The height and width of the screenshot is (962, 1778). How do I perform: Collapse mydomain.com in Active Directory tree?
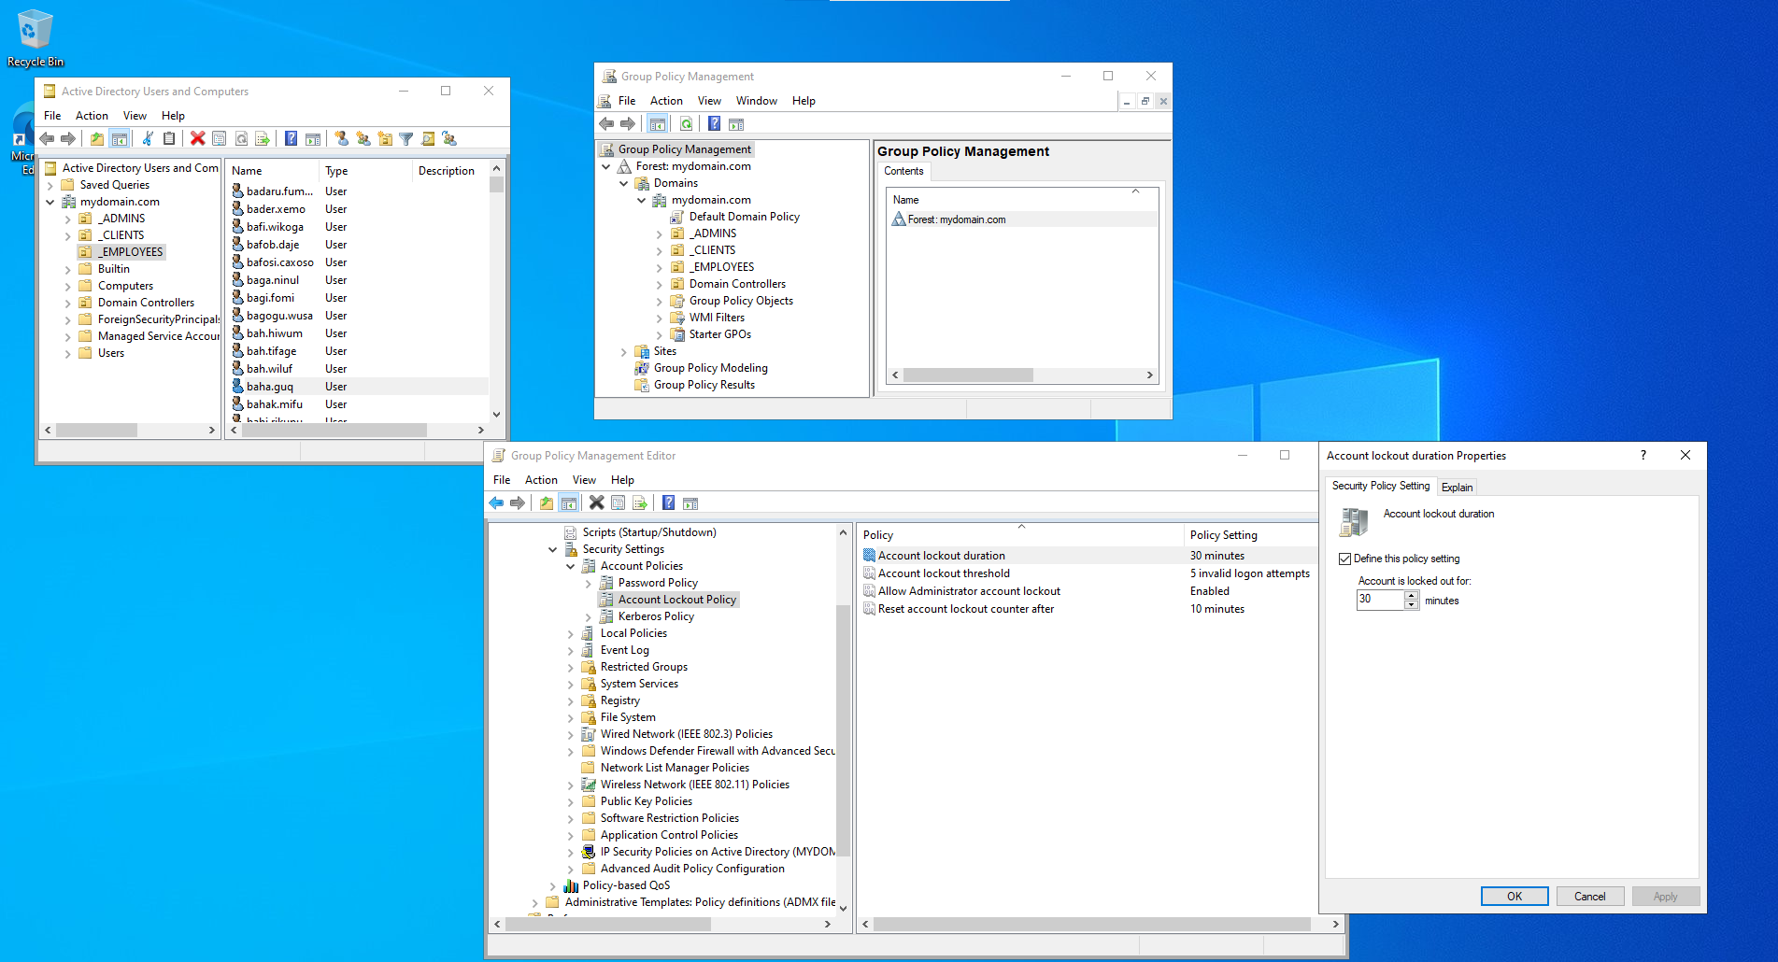(50, 202)
